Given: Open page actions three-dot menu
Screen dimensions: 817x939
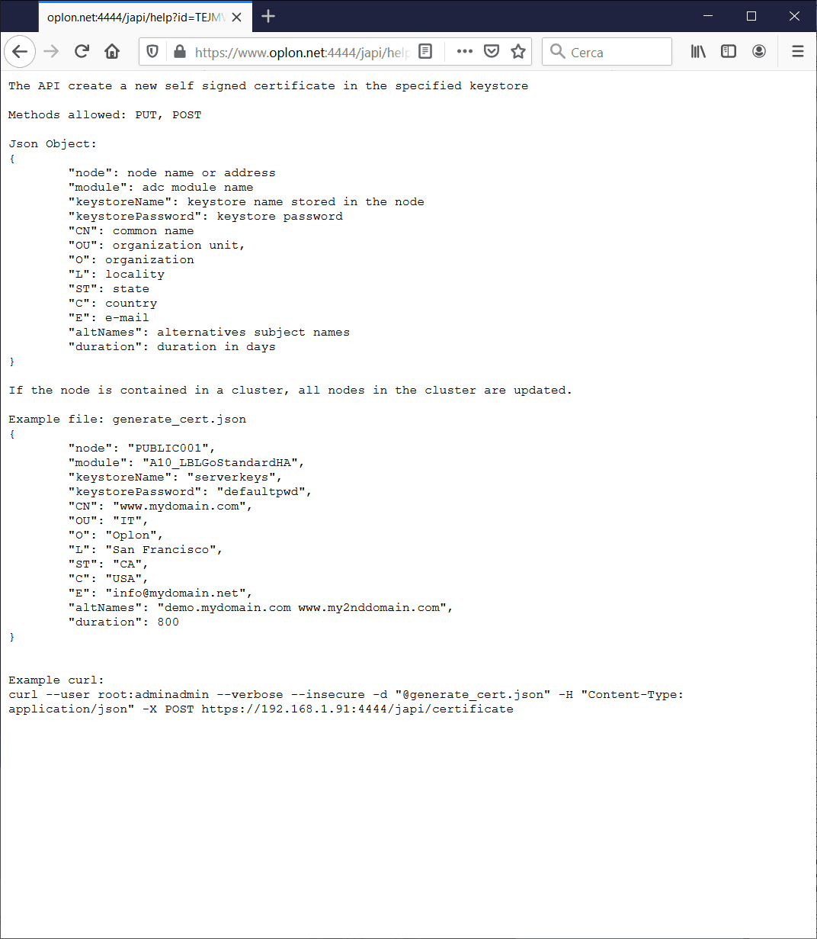Looking at the screenshot, I should (x=465, y=51).
